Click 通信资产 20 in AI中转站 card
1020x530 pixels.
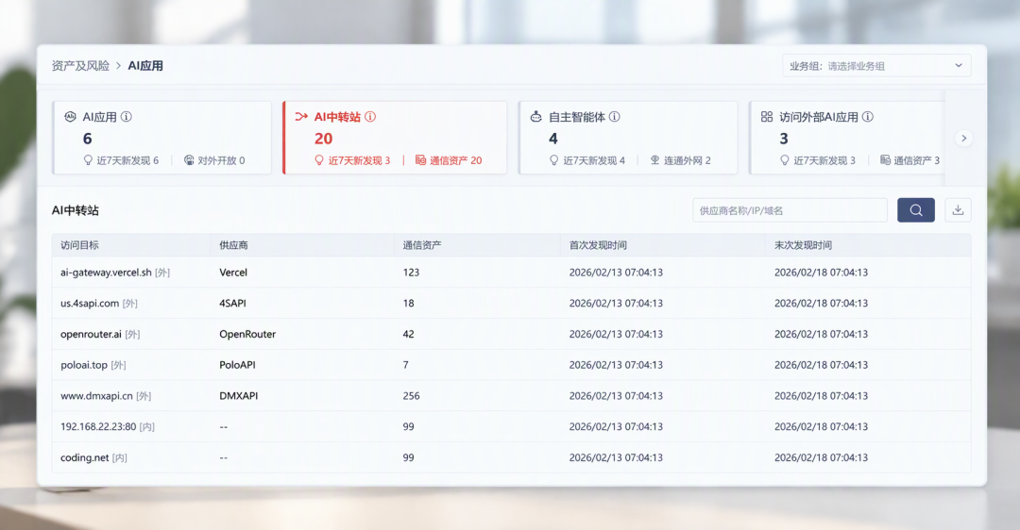456,160
